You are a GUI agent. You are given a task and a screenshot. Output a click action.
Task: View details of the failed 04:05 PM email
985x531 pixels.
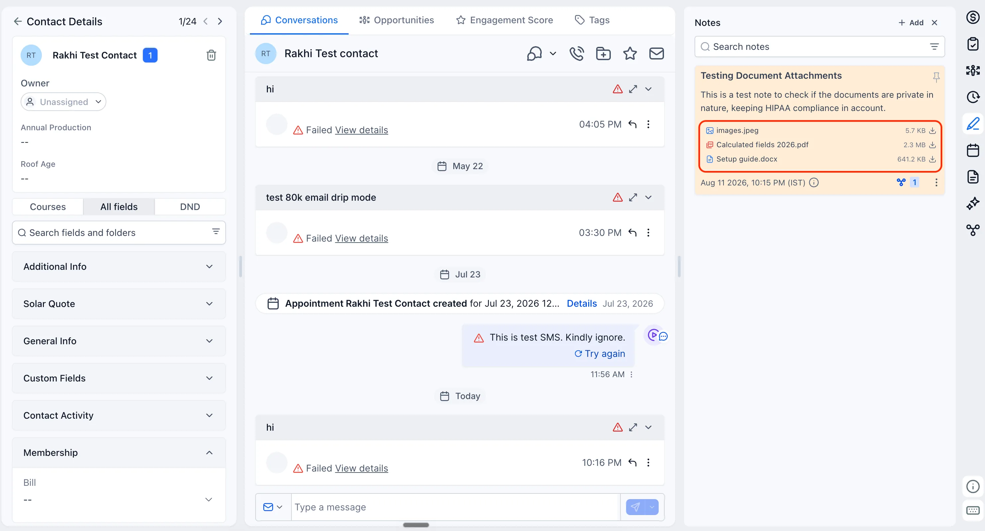pyautogui.click(x=361, y=130)
